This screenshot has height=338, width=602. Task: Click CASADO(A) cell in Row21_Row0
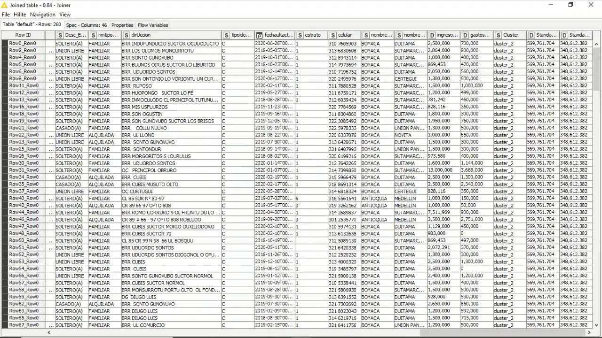71,128
